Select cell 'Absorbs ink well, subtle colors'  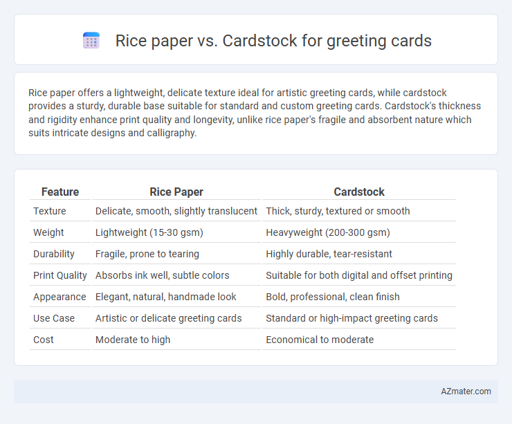pyautogui.click(x=176, y=275)
